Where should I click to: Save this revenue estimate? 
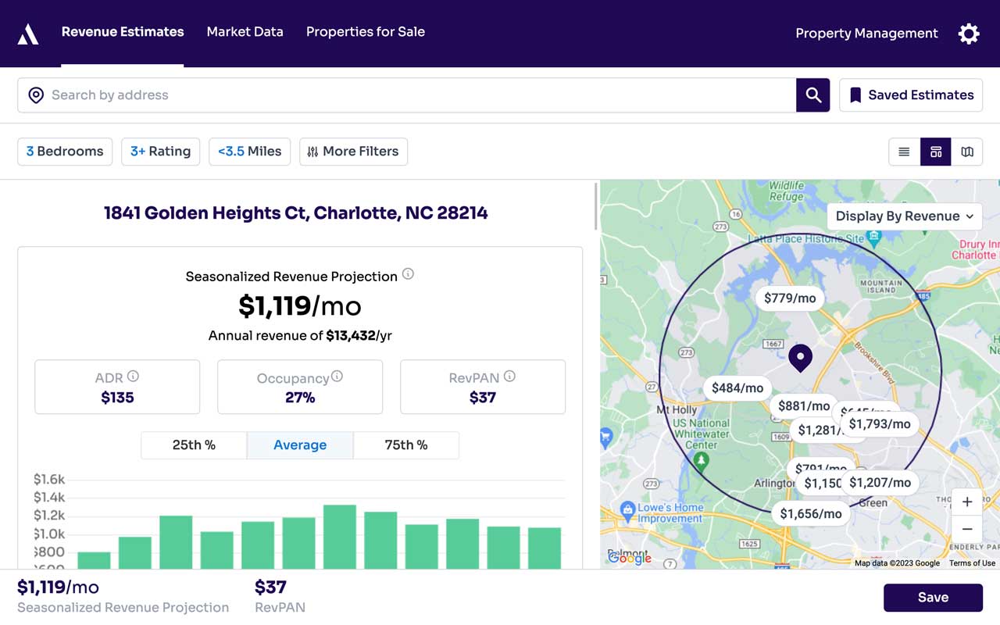tap(933, 597)
